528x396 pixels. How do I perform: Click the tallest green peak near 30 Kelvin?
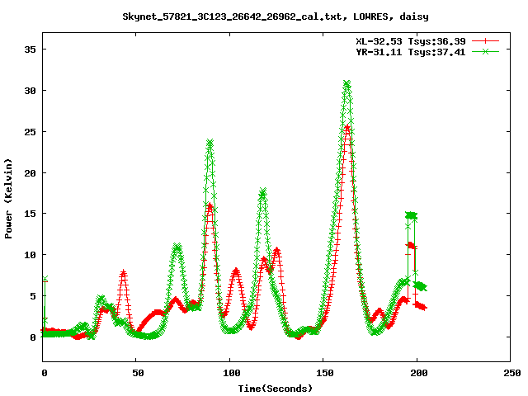[346, 82]
